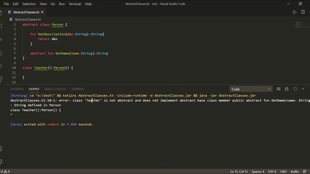This screenshot has width=310, height=174.
Task: Click the feedback icon in status bar
Action: point(305,172)
